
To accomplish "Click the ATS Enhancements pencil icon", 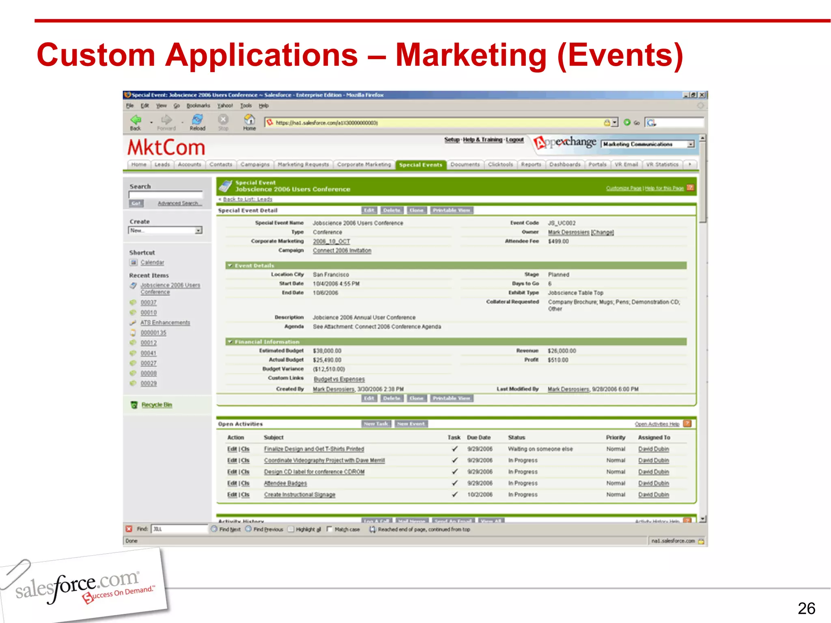I will pos(133,323).
